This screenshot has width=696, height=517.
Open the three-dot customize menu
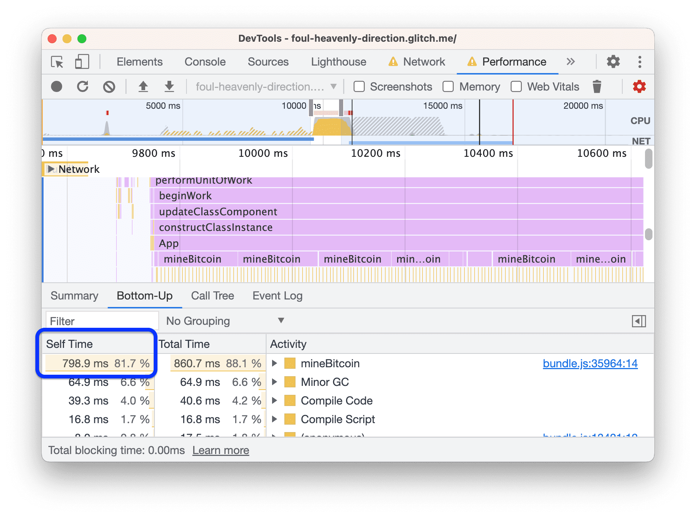[x=640, y=62]
